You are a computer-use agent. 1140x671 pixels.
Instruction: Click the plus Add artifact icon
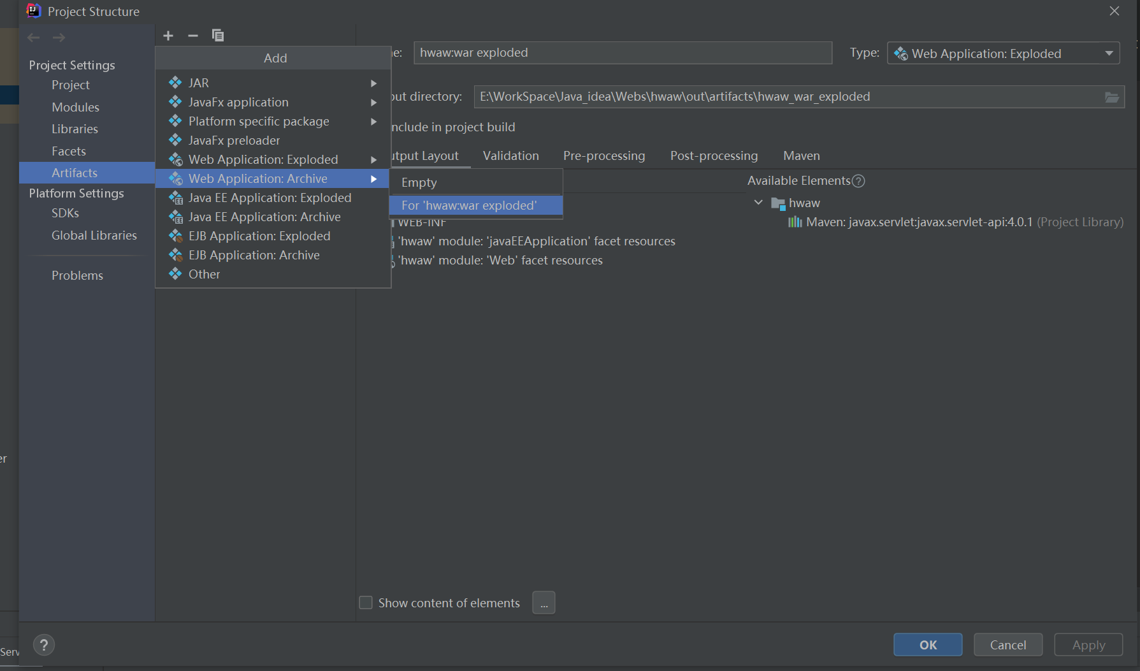[168, 36]
